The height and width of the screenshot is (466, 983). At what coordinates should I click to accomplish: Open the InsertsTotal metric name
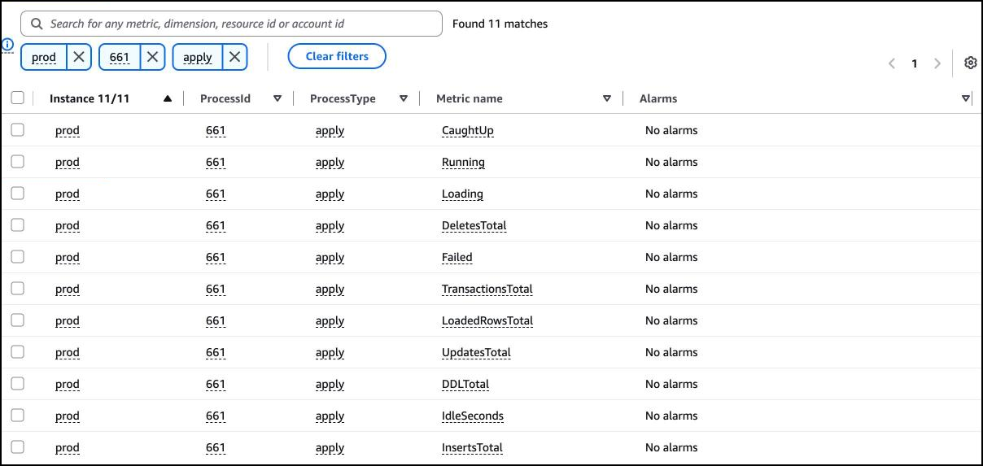click(x=472, y=447)
